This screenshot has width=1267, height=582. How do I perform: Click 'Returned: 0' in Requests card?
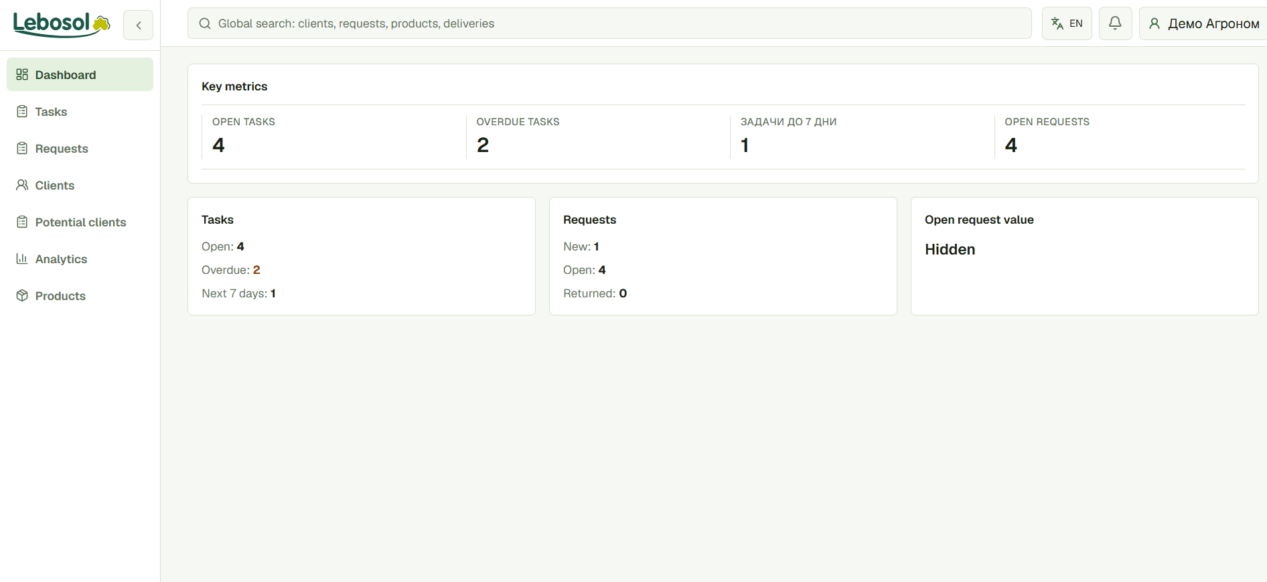pos(595,293)
